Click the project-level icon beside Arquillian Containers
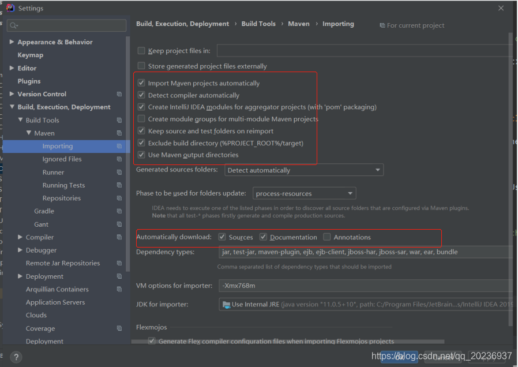 coord(119,289)
